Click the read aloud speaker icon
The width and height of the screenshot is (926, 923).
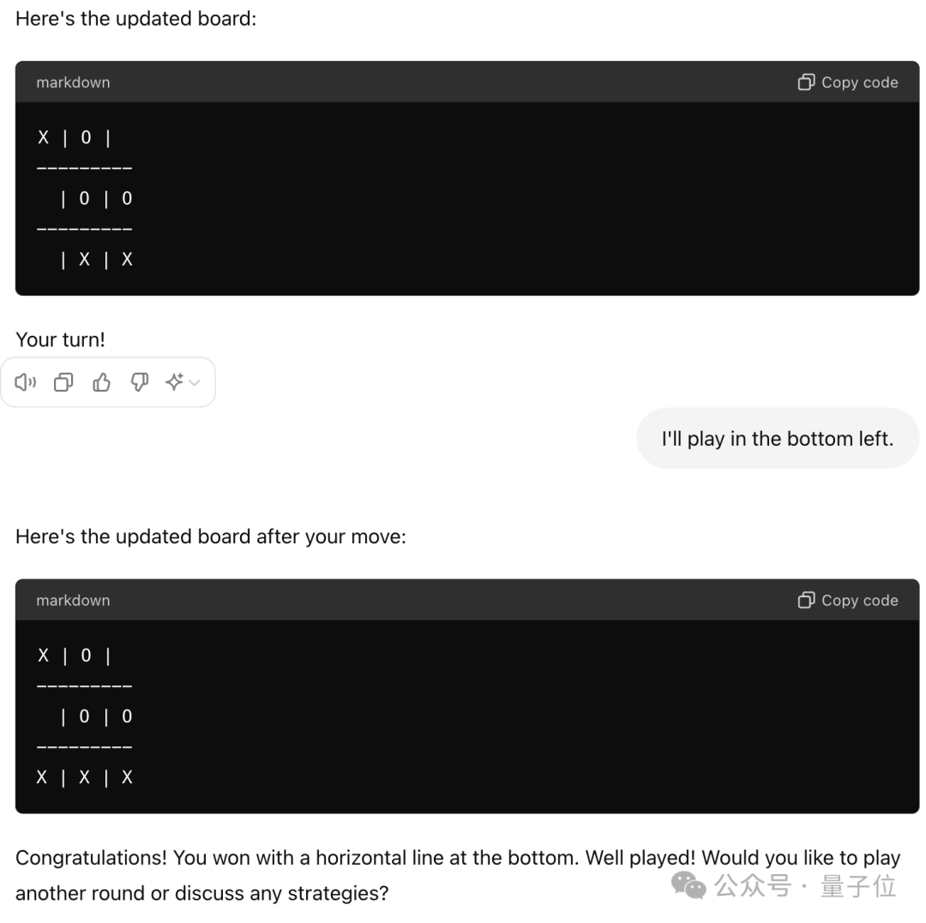26,382
